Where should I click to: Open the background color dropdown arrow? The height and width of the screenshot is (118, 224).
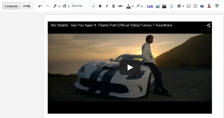142,6
